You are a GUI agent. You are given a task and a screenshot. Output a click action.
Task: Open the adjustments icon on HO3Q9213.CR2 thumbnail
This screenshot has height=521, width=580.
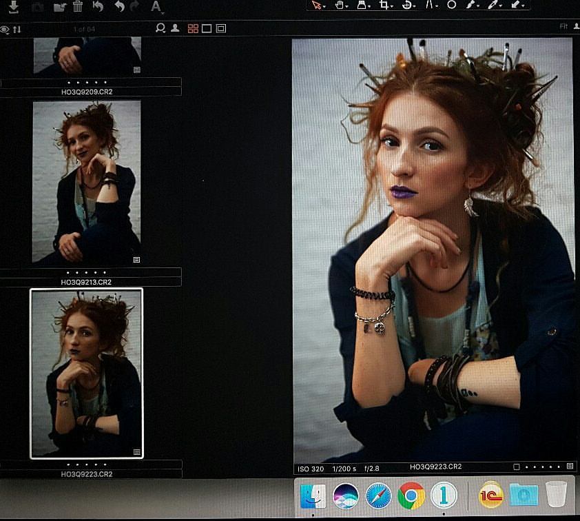[136, 260]
